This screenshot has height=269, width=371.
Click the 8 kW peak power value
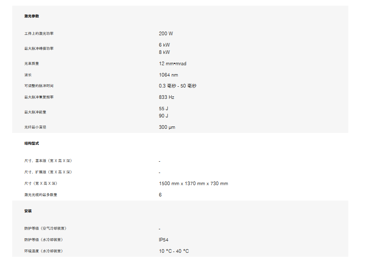pos(164,52)
